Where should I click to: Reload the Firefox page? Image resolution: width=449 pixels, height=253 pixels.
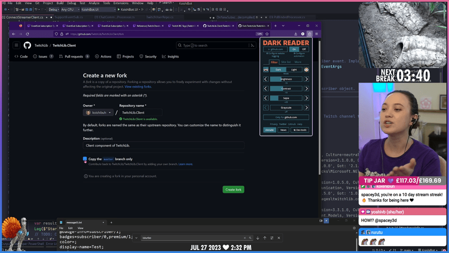(28, 34)
